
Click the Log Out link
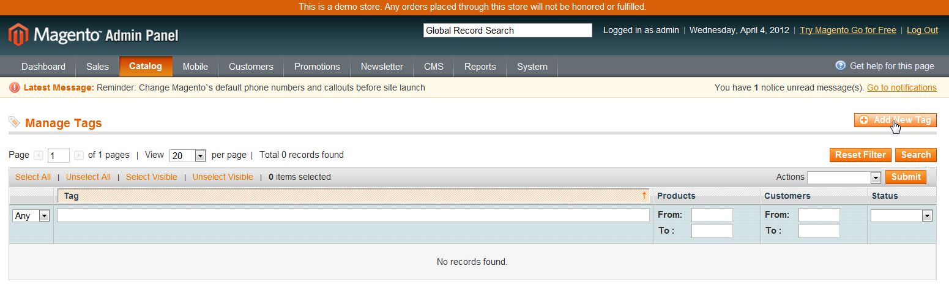click(922, 30)
